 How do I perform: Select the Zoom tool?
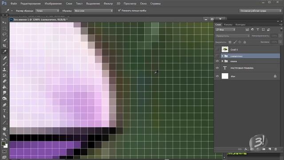[4, 134]
